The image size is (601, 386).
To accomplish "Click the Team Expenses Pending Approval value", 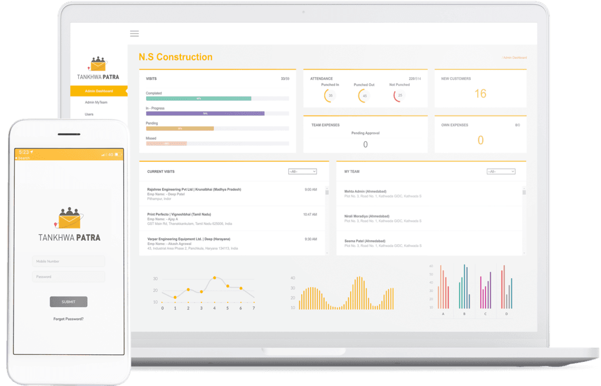I will [x=365, y=144].
